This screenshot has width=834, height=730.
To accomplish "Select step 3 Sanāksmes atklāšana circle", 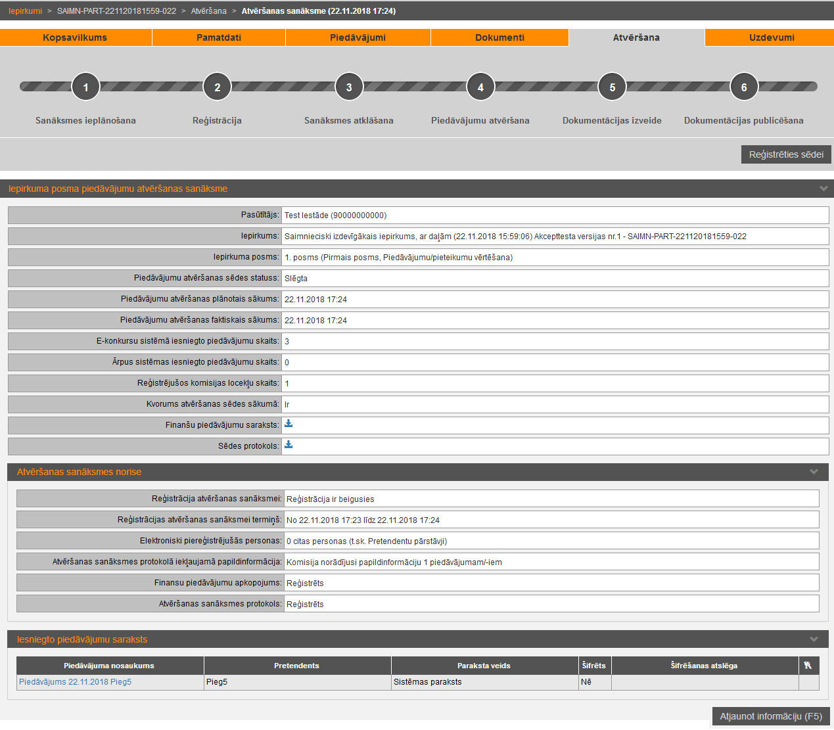I will (x=349, y=87).
